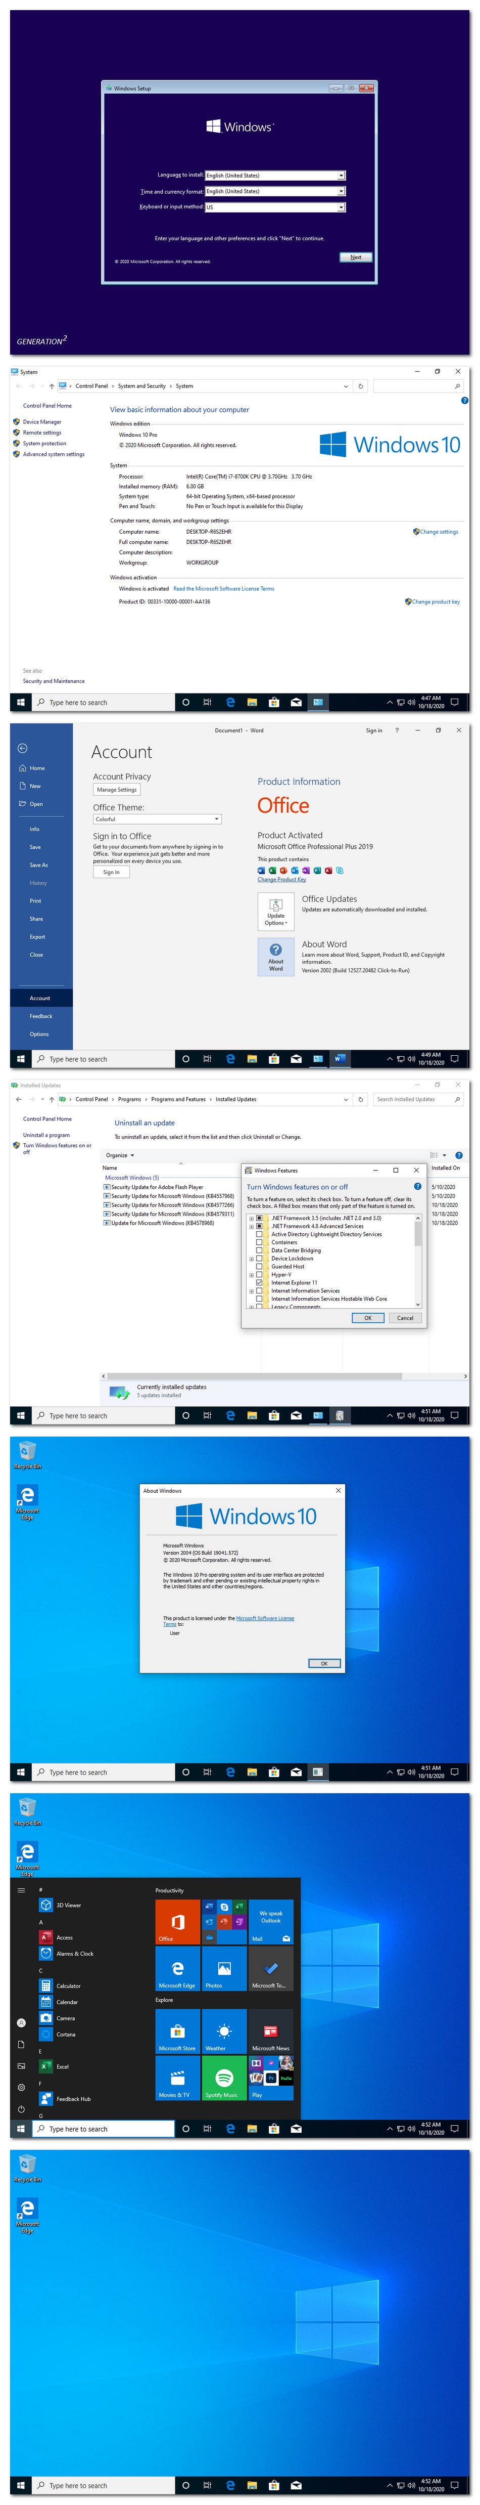Viewport: 480px width, 2505px height.
Task: Click the Power icon in Start menu rail
Action: click(x=21, y=2109)
